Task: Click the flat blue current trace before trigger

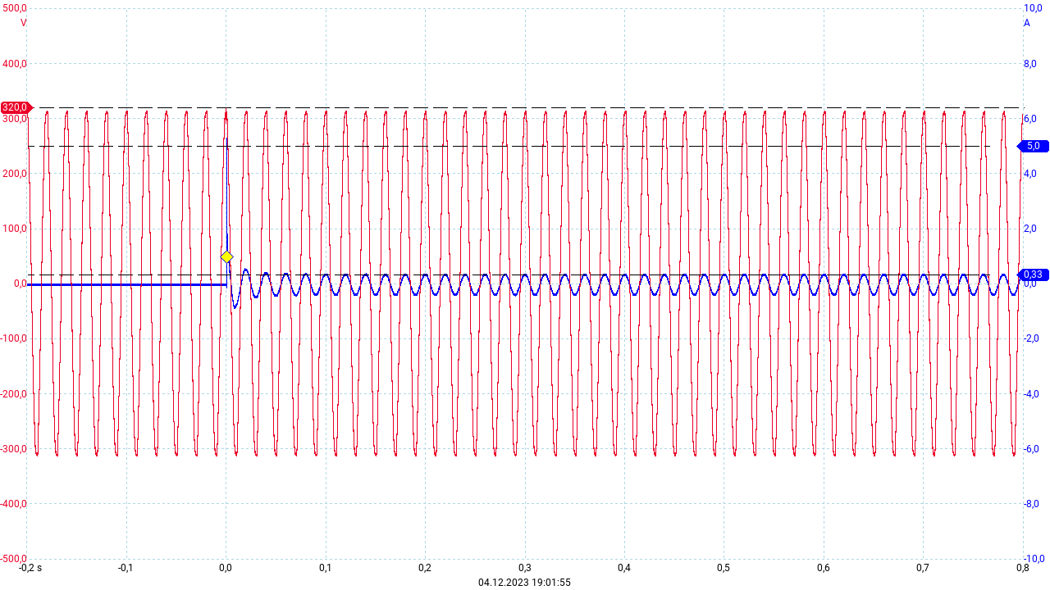Action: (123, 284)
